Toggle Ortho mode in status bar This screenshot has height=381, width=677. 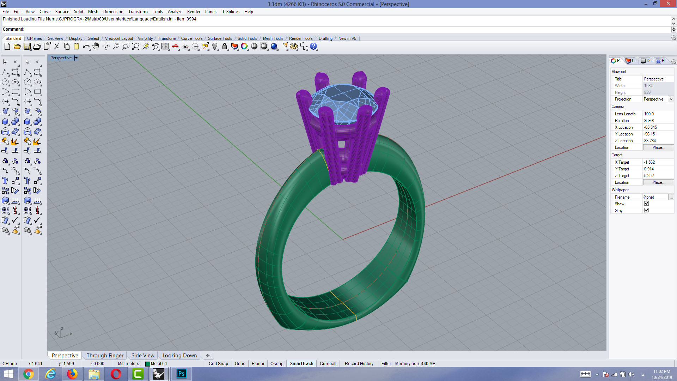point(240,364)
